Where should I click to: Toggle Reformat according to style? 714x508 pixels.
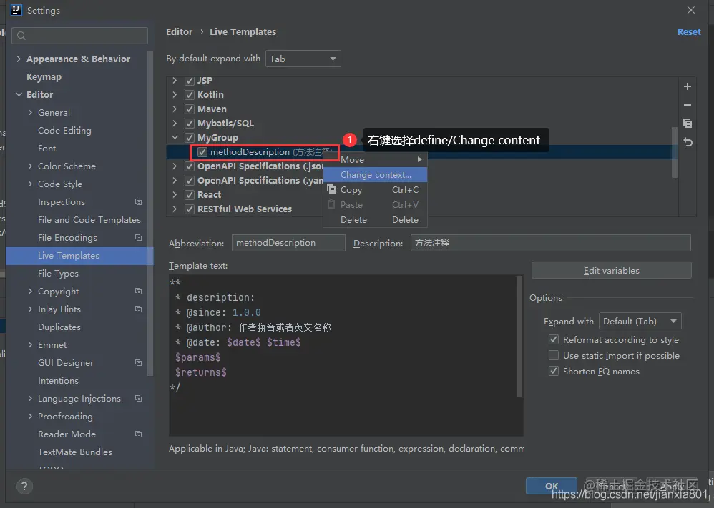[554, 339]
